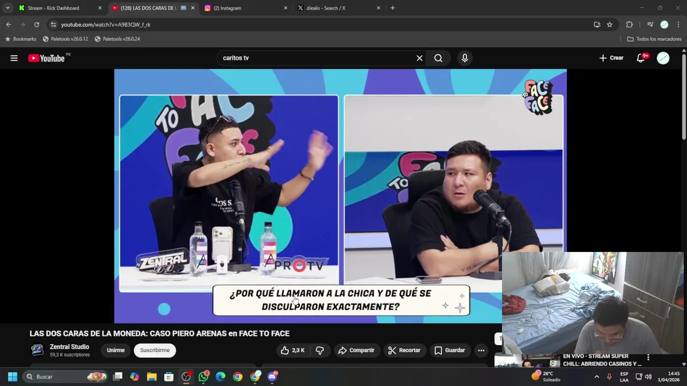Clear the search query with the X
Viewport: 687px width, 386px height.
pos(420,58)
